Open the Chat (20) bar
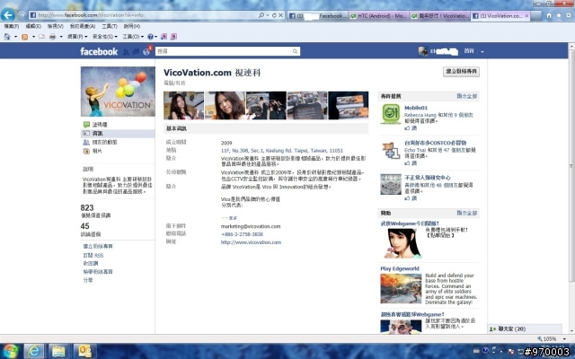The height and width of the screenshot is (359, 575). pyautogui.click(x=525, y=329)
